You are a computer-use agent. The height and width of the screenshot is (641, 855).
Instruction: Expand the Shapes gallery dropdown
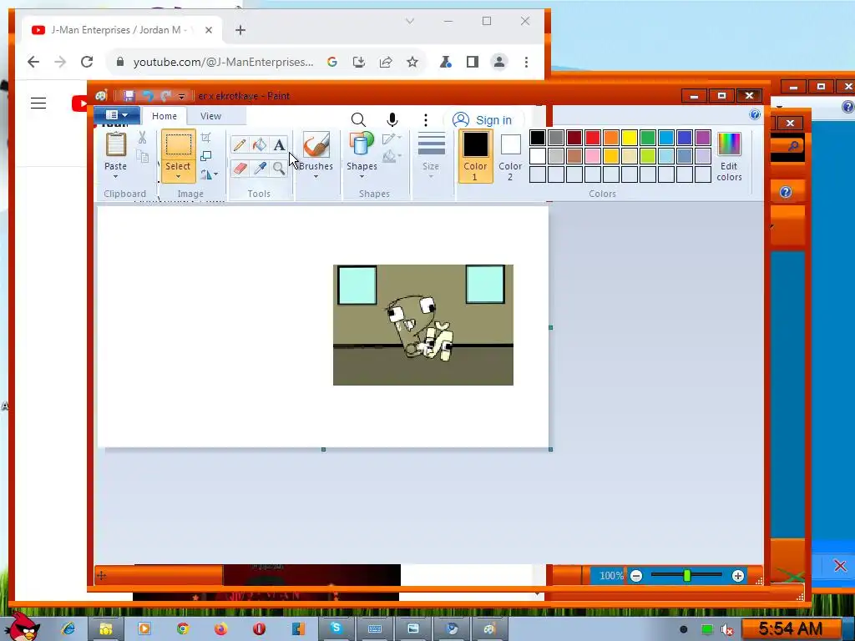tap(362, 177)
